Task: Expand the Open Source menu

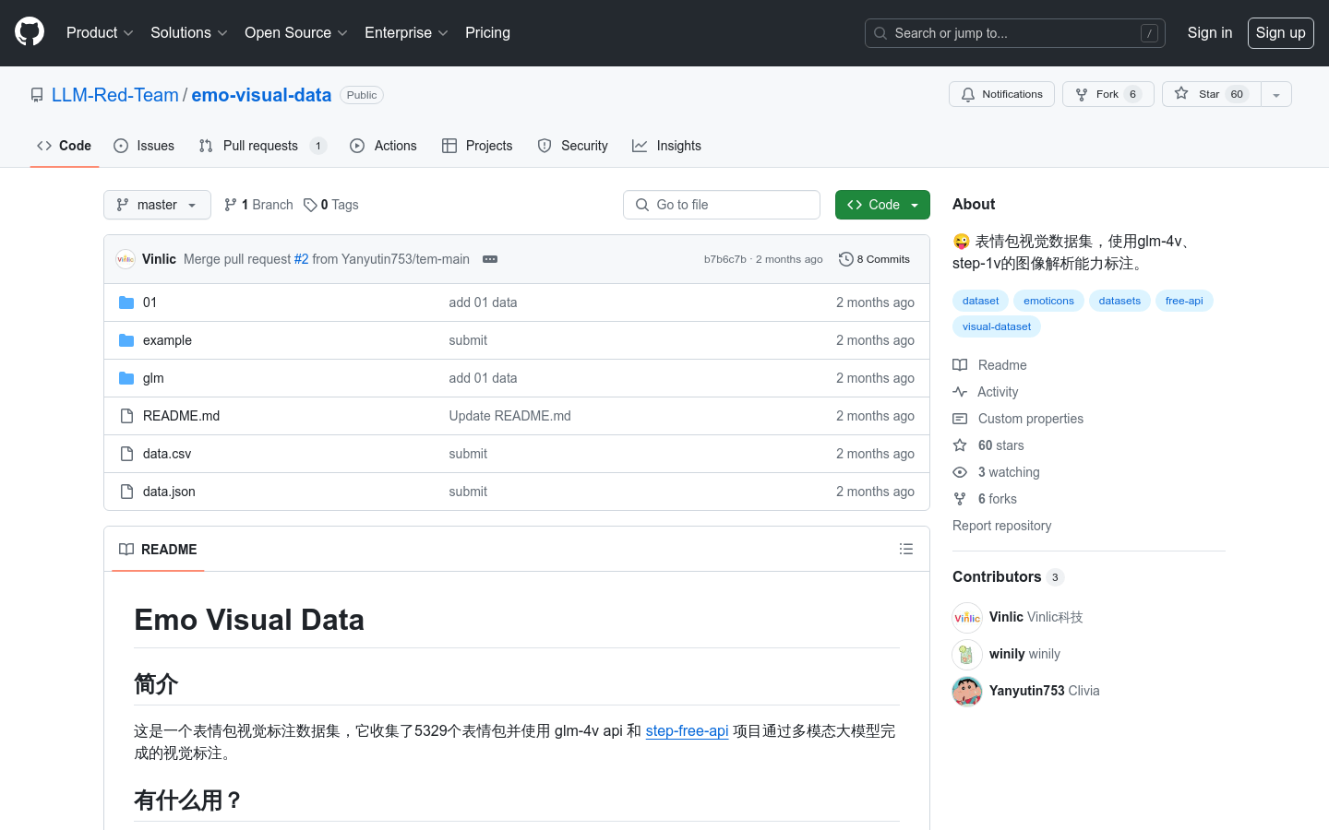Action: 296,32
